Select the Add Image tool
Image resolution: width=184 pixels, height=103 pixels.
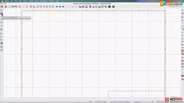pyautogui.click(x=182, y=76)
